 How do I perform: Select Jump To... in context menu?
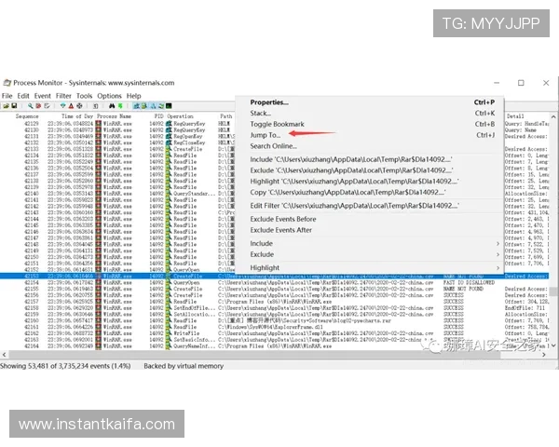[x=369, y=135]
